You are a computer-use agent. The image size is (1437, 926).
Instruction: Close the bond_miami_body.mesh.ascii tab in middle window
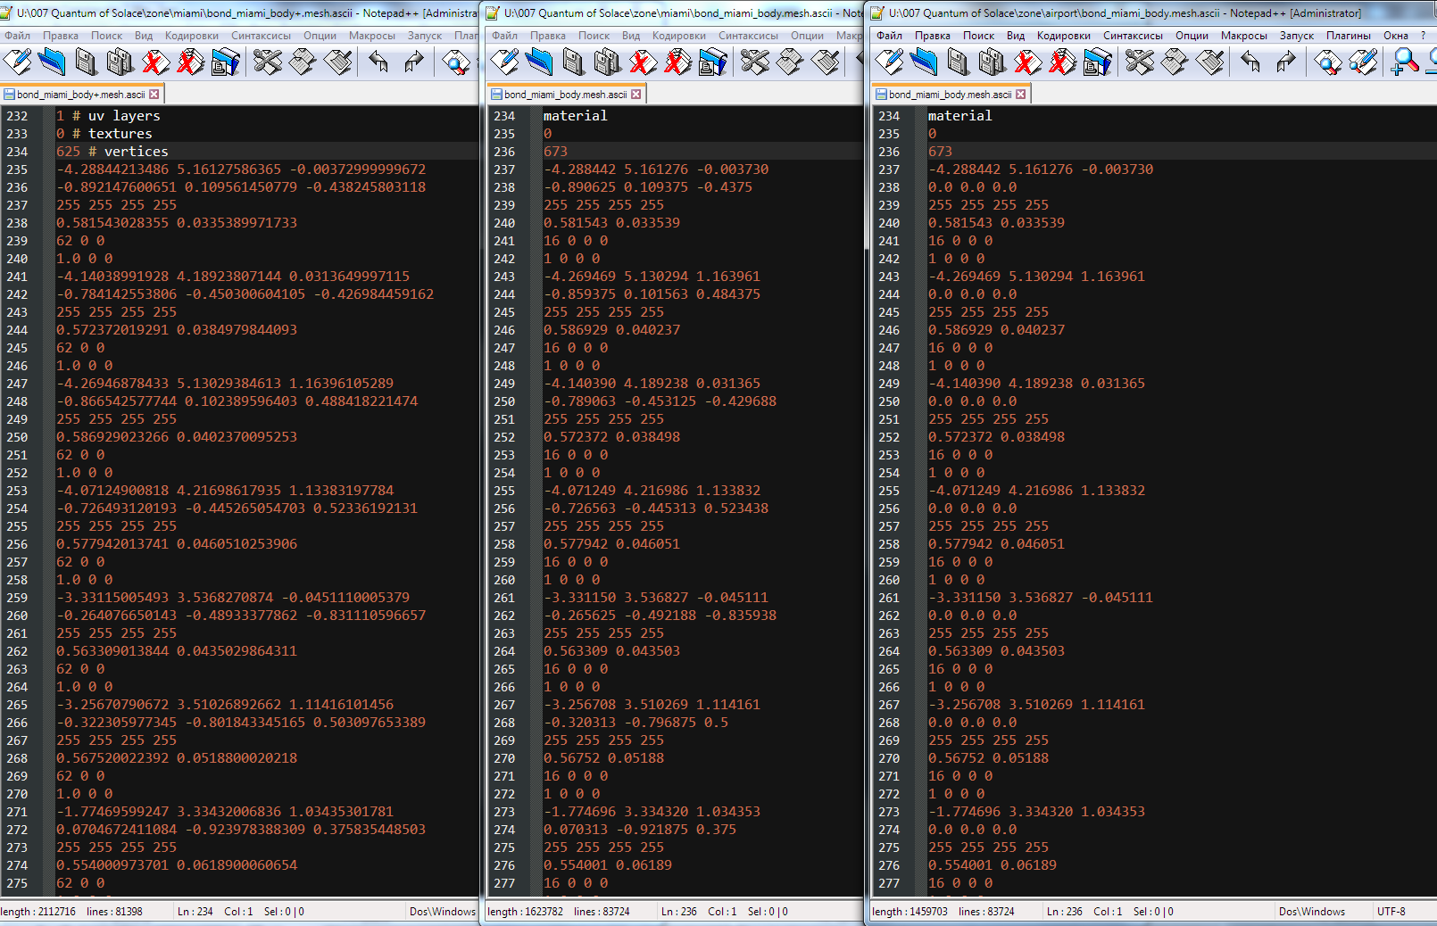tap(636, 95)
